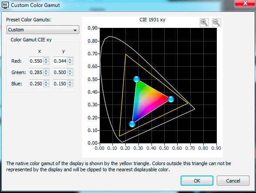Decrease the Green x value
256x193 pixels.
[x=46, y=74]
